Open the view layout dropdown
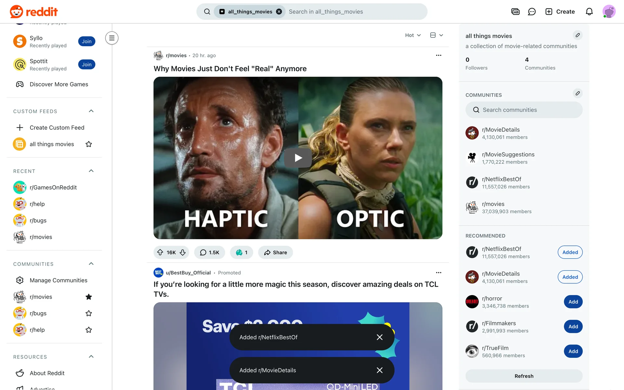The width and height of the screenshot is (624, 390). tap(436, 35)
